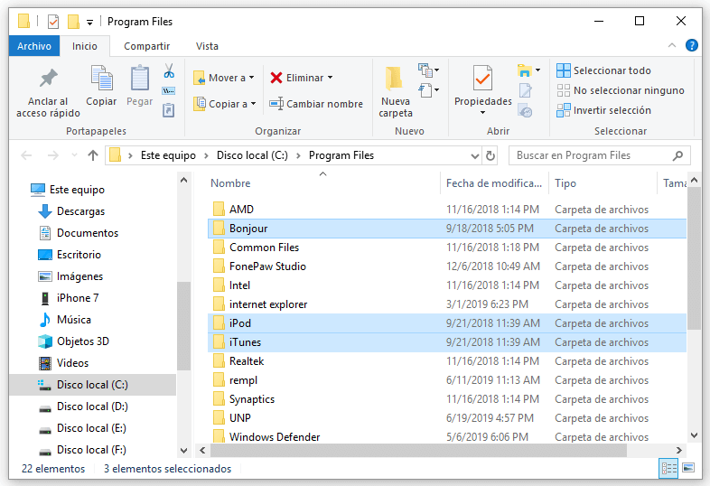Create a new folder with Nueva carpeta
This screenshot has height=486, width=710.
(395, 92)
